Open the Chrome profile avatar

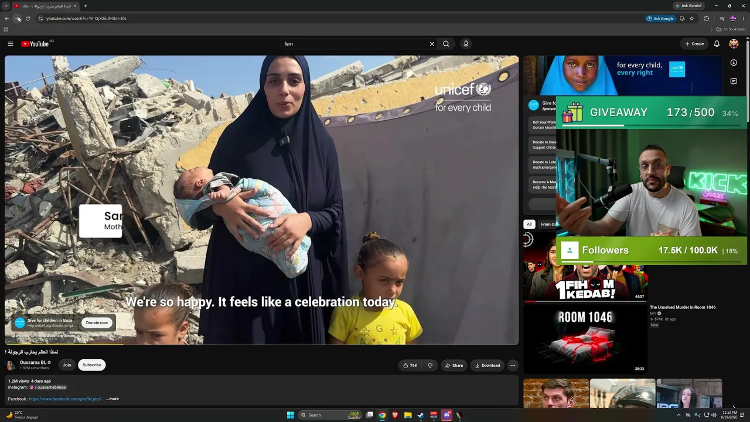(x=732, y=18)
